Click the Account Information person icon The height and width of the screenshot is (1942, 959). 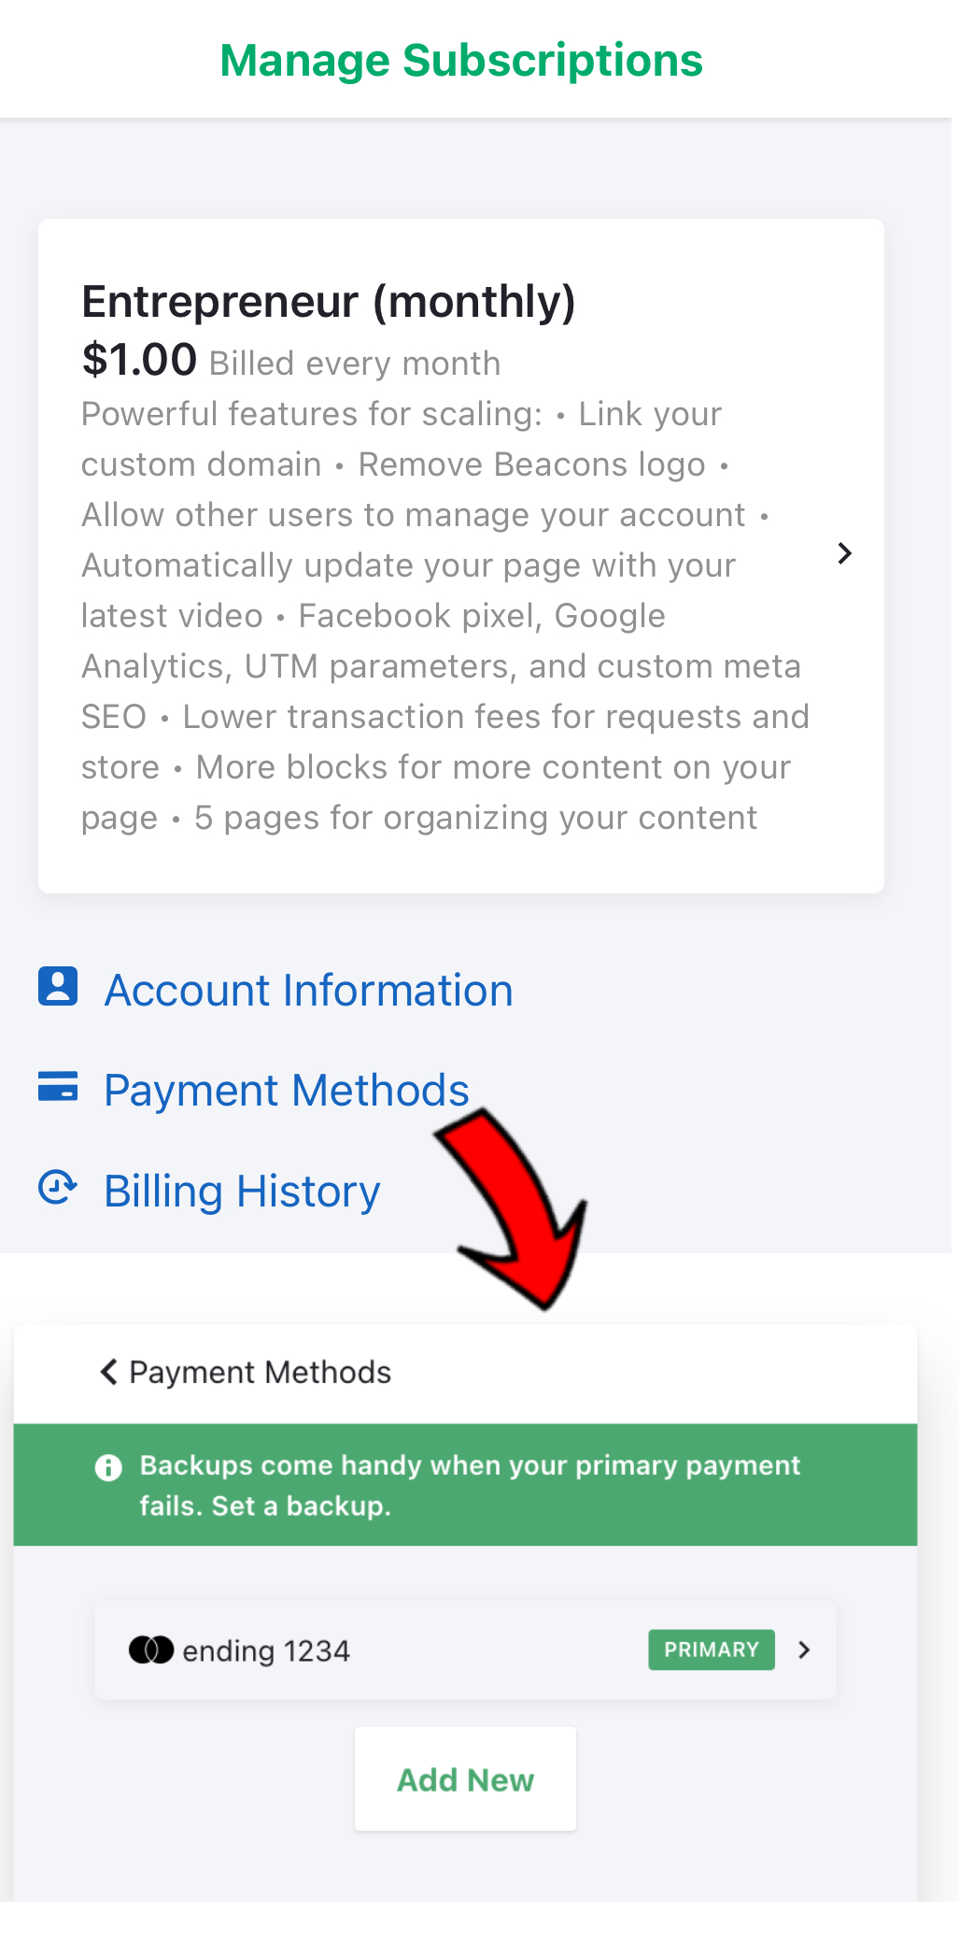[x=58, y=986]
